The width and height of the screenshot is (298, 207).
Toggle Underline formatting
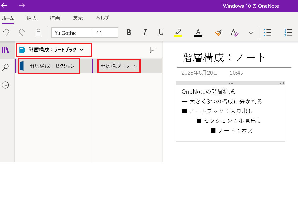click(161, 33)
